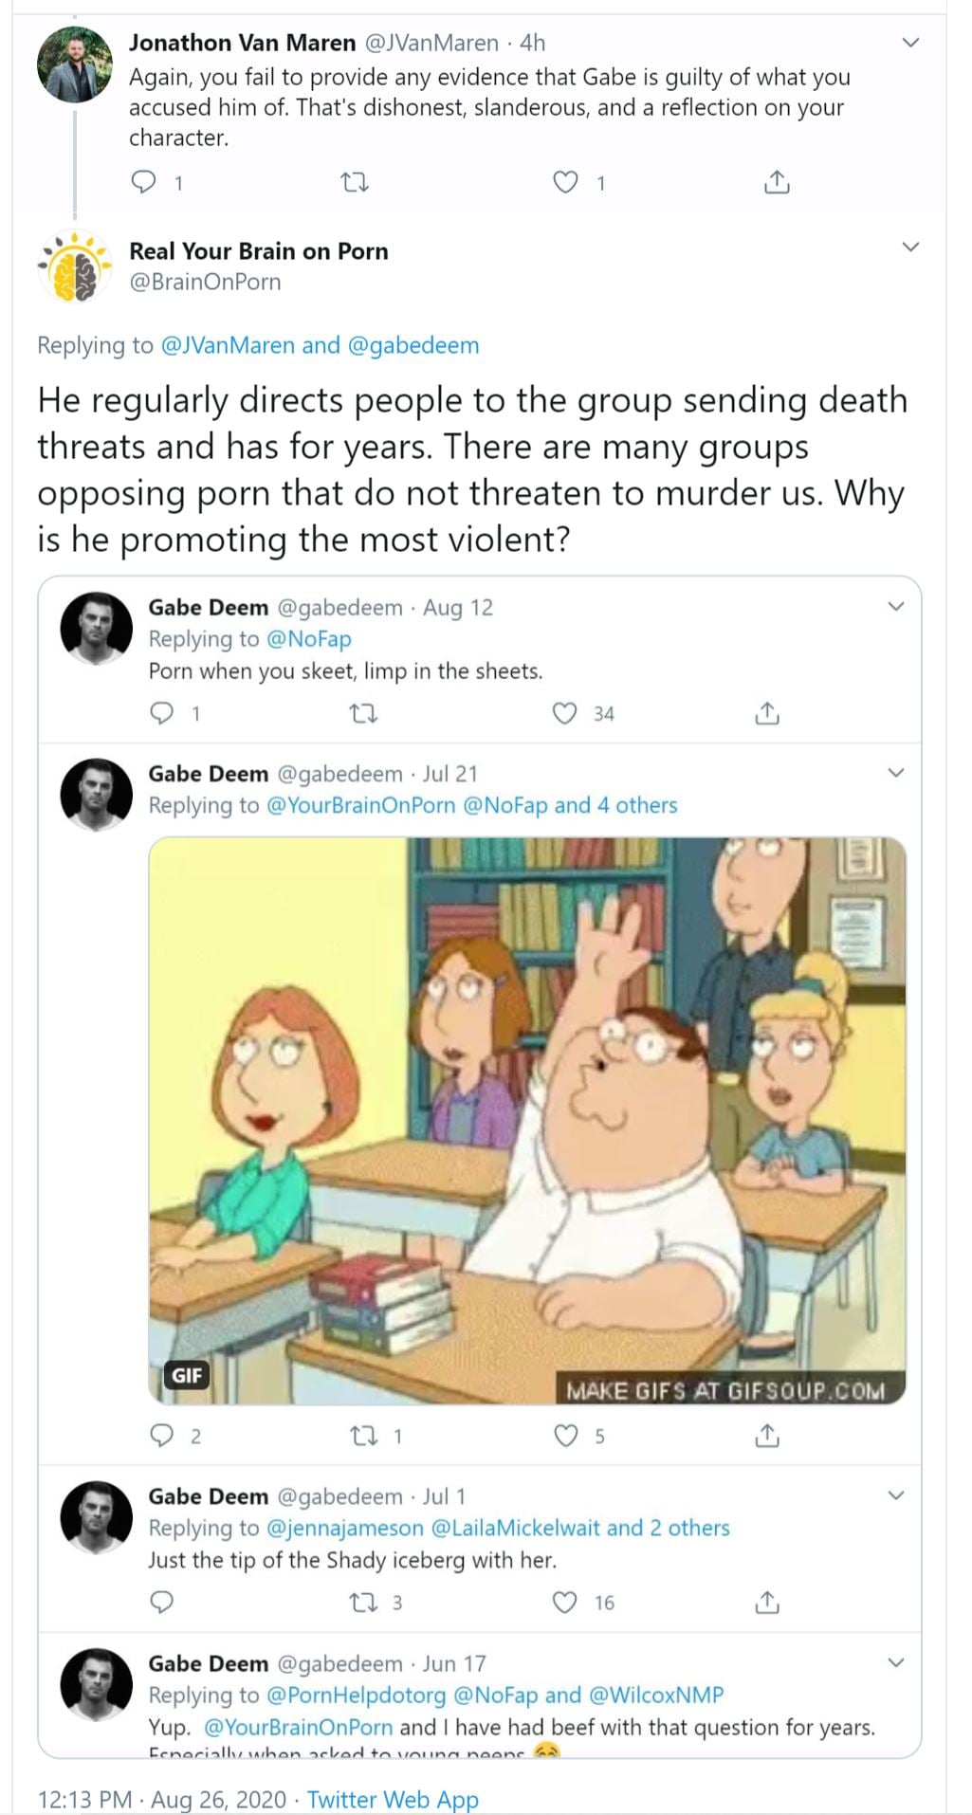Image resolution: width=972 pixels, height=1815 pixels.
Task: Open the Real Your Brain on Porn avatar
Action: tap(74, 267)
